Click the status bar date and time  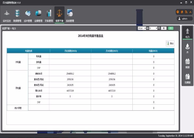pos(175,136)
